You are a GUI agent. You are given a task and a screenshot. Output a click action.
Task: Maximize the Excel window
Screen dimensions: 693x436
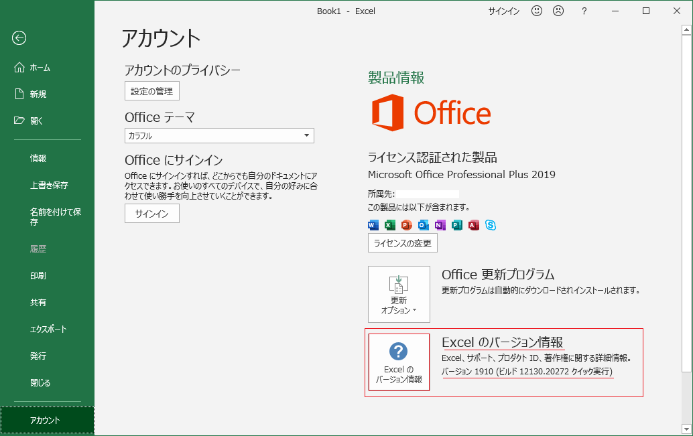645,11
